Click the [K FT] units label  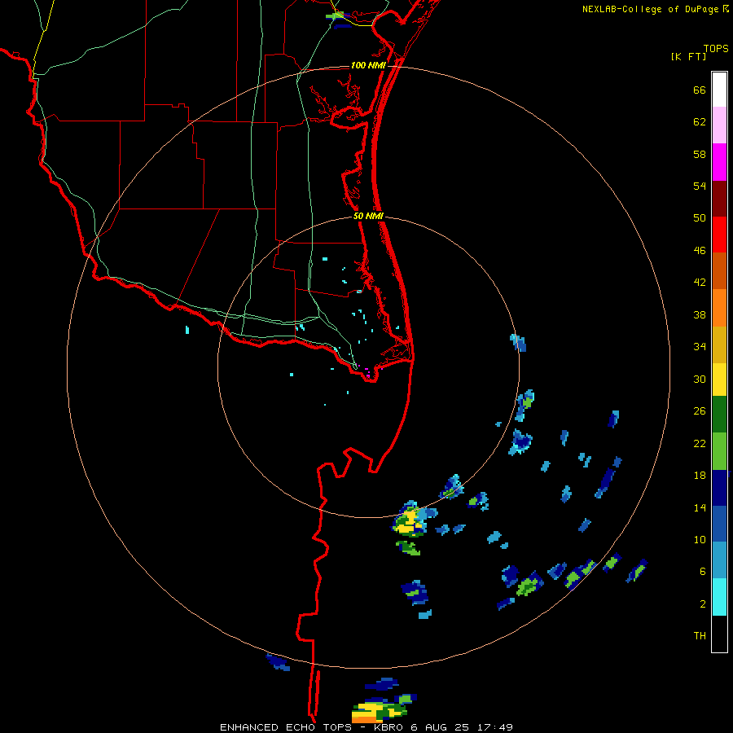coord(688,57)
